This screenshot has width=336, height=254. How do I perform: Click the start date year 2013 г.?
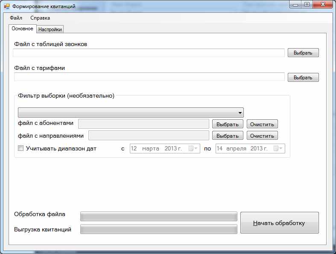(x=173, y=148)
